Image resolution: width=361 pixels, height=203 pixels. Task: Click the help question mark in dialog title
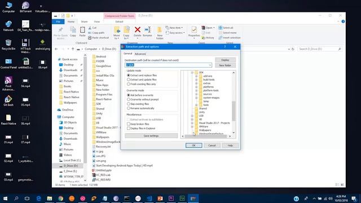point(225,47)
